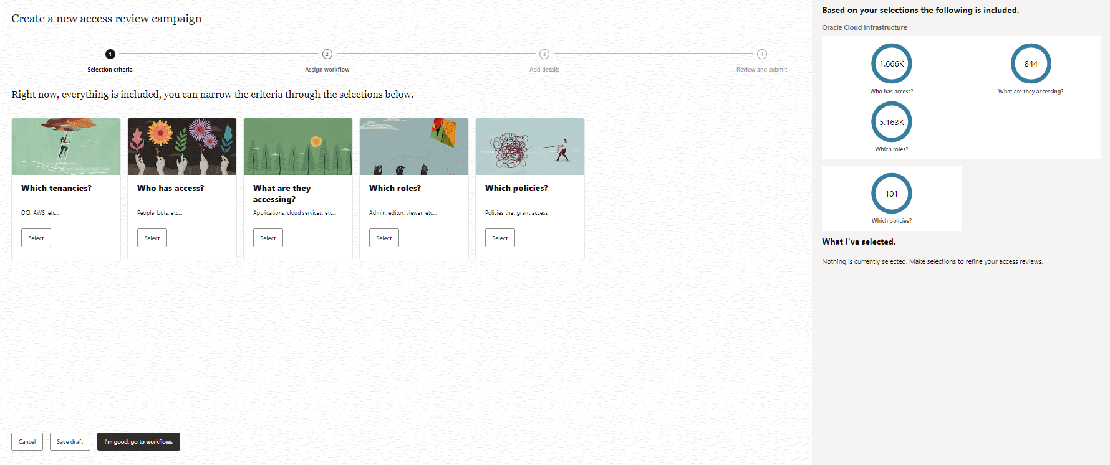Click 'Policies that grant access' text

pyautogui.click(x=516, y=213)
